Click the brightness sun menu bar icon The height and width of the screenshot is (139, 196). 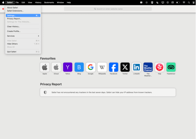point(147,2)
